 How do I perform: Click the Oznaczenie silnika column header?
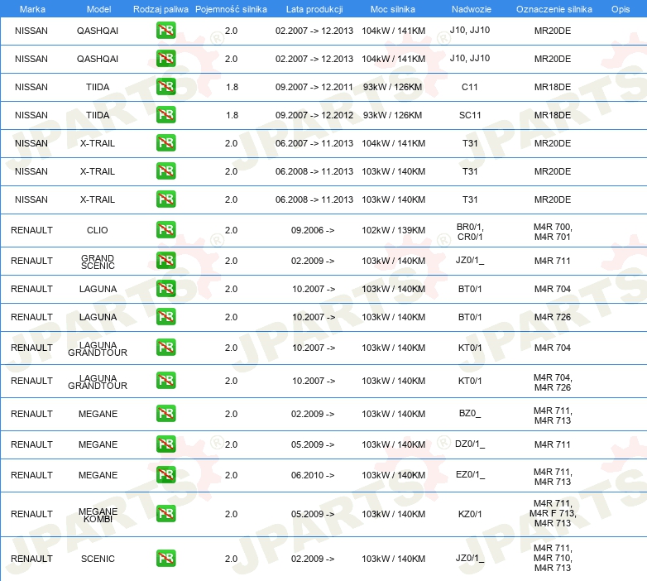click(553, 8)
